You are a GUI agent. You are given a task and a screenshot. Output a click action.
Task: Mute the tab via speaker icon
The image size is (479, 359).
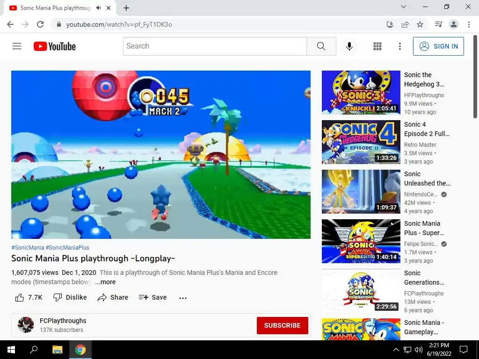[98, 8]
